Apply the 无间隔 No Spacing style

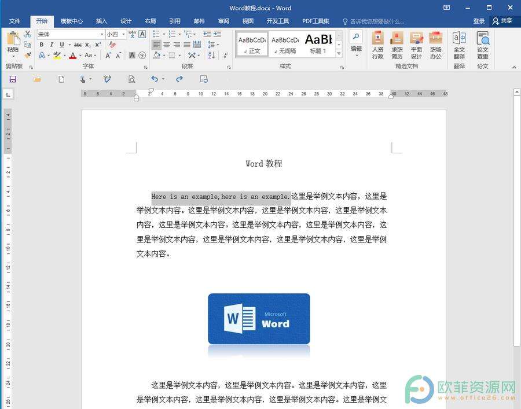click(x=285, y=45)
